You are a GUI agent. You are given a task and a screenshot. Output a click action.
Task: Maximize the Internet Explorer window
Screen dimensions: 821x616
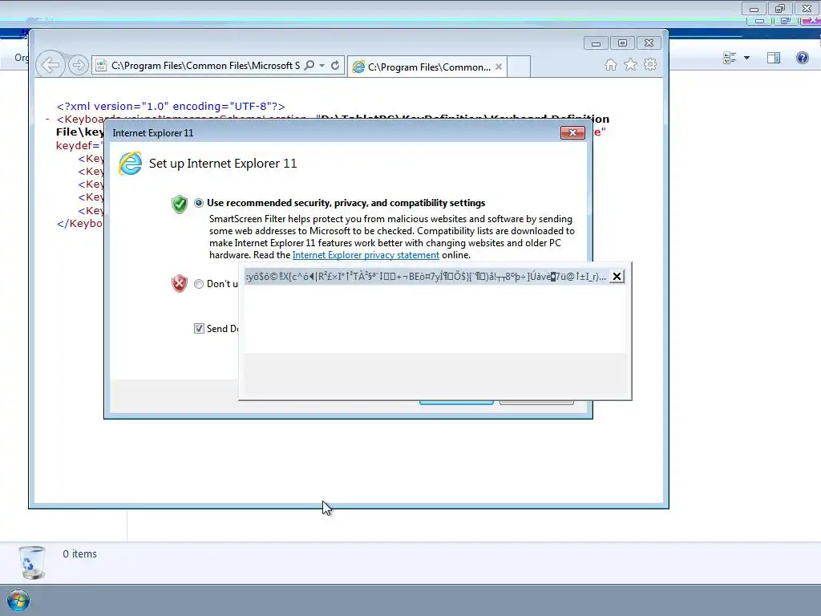coord(622,43)
